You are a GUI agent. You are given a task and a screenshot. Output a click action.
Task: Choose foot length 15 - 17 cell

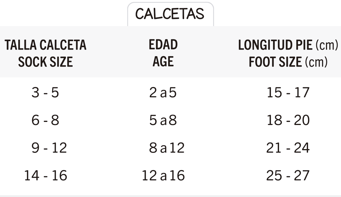coord(288,93)
